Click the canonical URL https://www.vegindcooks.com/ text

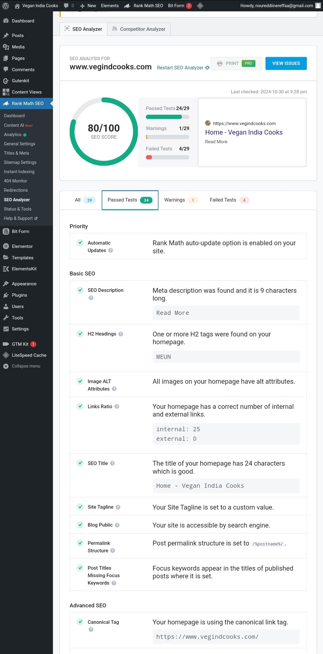point(207,637)
